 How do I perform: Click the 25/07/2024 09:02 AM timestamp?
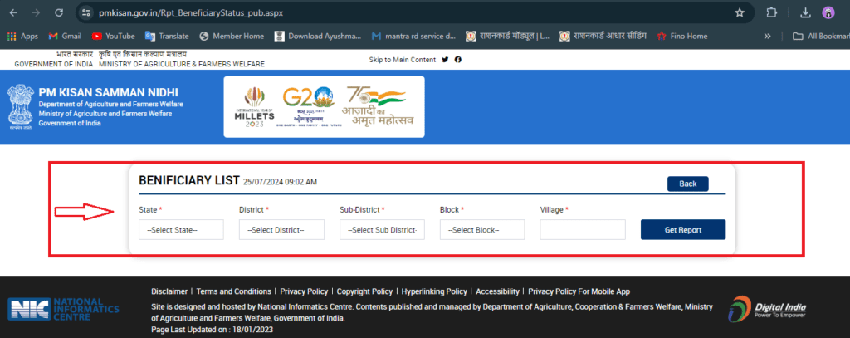[280, 183]
